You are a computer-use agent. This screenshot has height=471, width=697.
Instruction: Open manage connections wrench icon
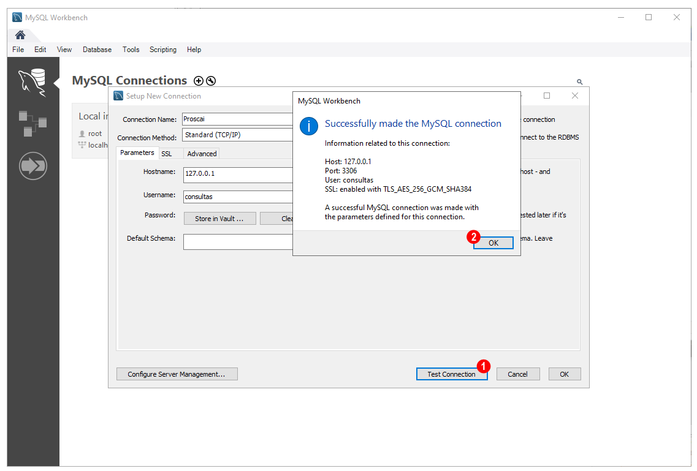211,81
